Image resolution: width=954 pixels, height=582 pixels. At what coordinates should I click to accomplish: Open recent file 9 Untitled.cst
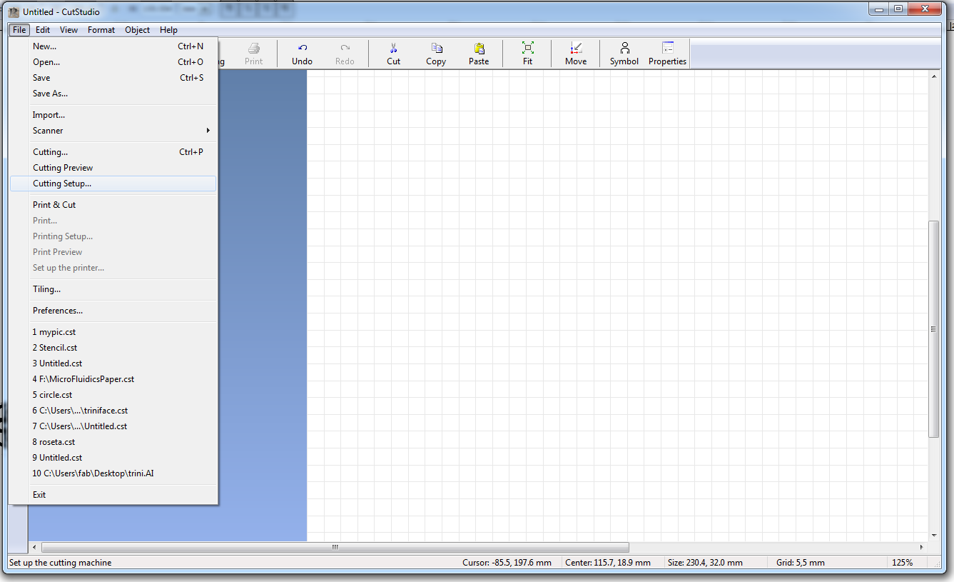point(113,458)
